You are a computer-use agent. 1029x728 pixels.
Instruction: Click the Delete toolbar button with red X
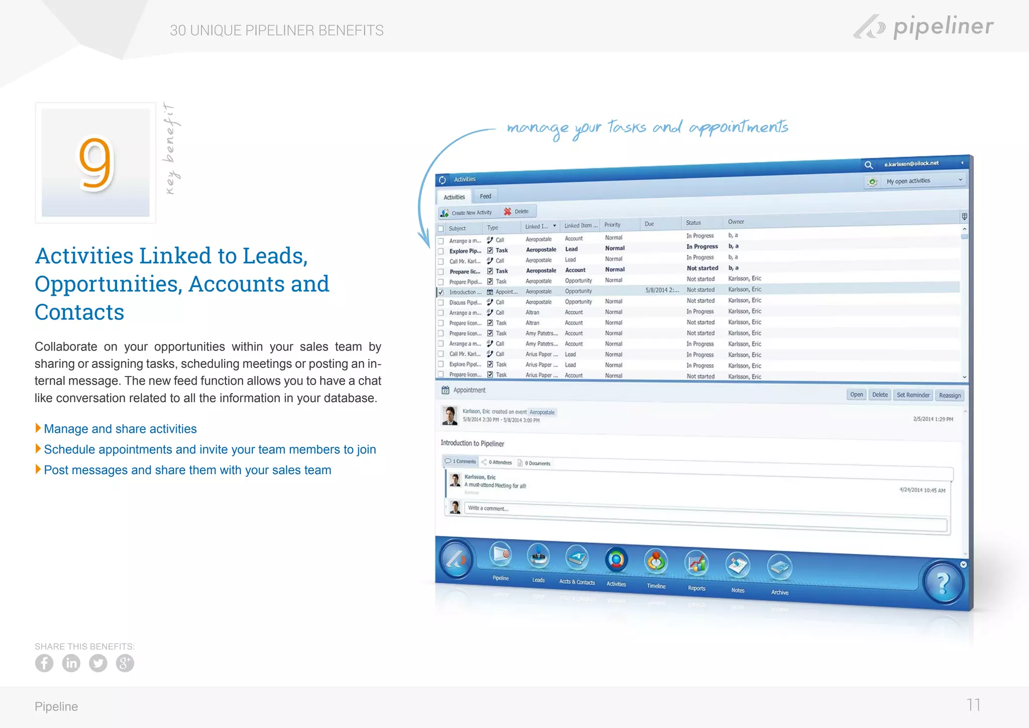(x=517, y=212)
